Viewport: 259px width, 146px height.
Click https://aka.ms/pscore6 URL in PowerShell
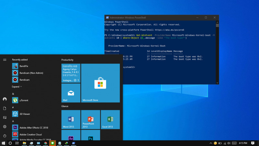pyautogui.click(x=169, y=30)
